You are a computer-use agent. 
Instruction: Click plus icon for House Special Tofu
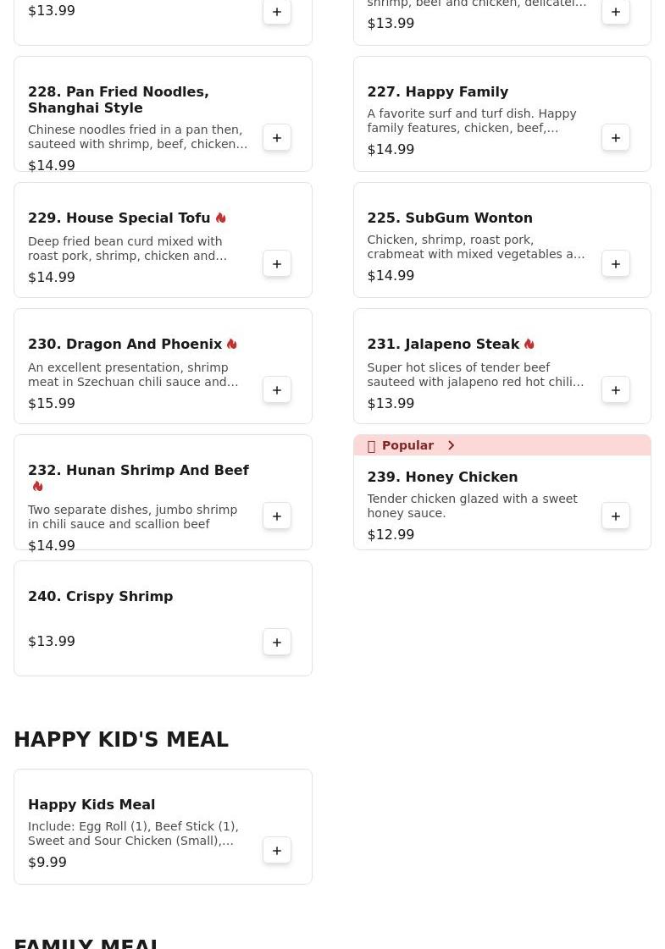tap(277, 264)
